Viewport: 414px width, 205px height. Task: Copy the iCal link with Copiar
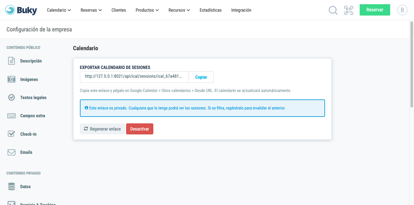coord(201,77)
